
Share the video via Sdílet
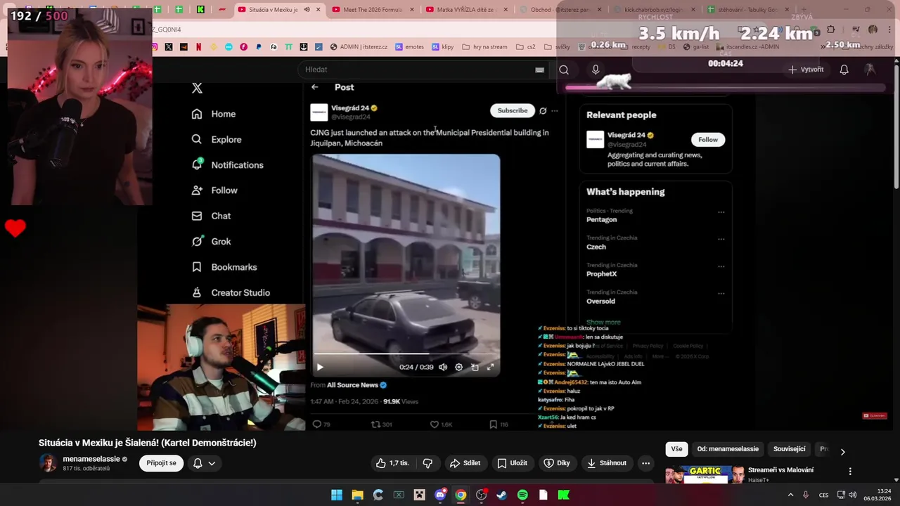pos(465,463)
